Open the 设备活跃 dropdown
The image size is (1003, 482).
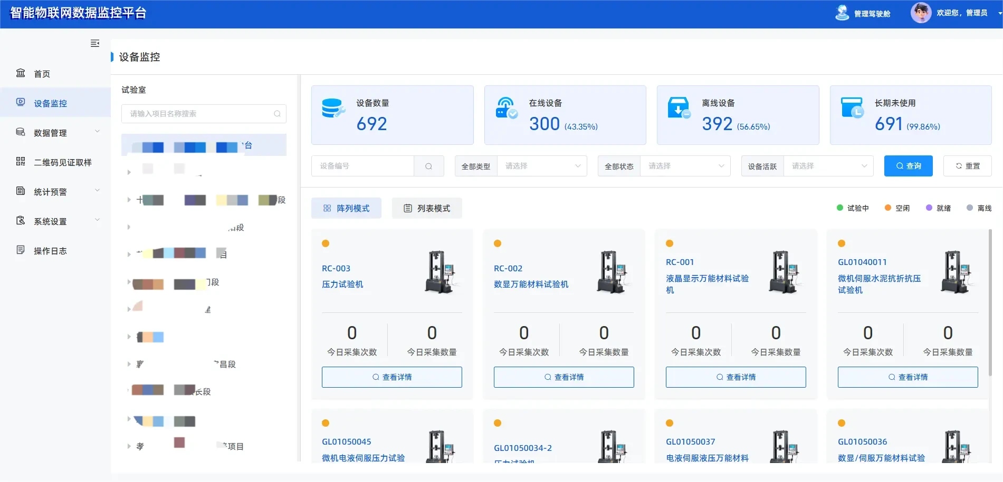click(x=829, y=166)
